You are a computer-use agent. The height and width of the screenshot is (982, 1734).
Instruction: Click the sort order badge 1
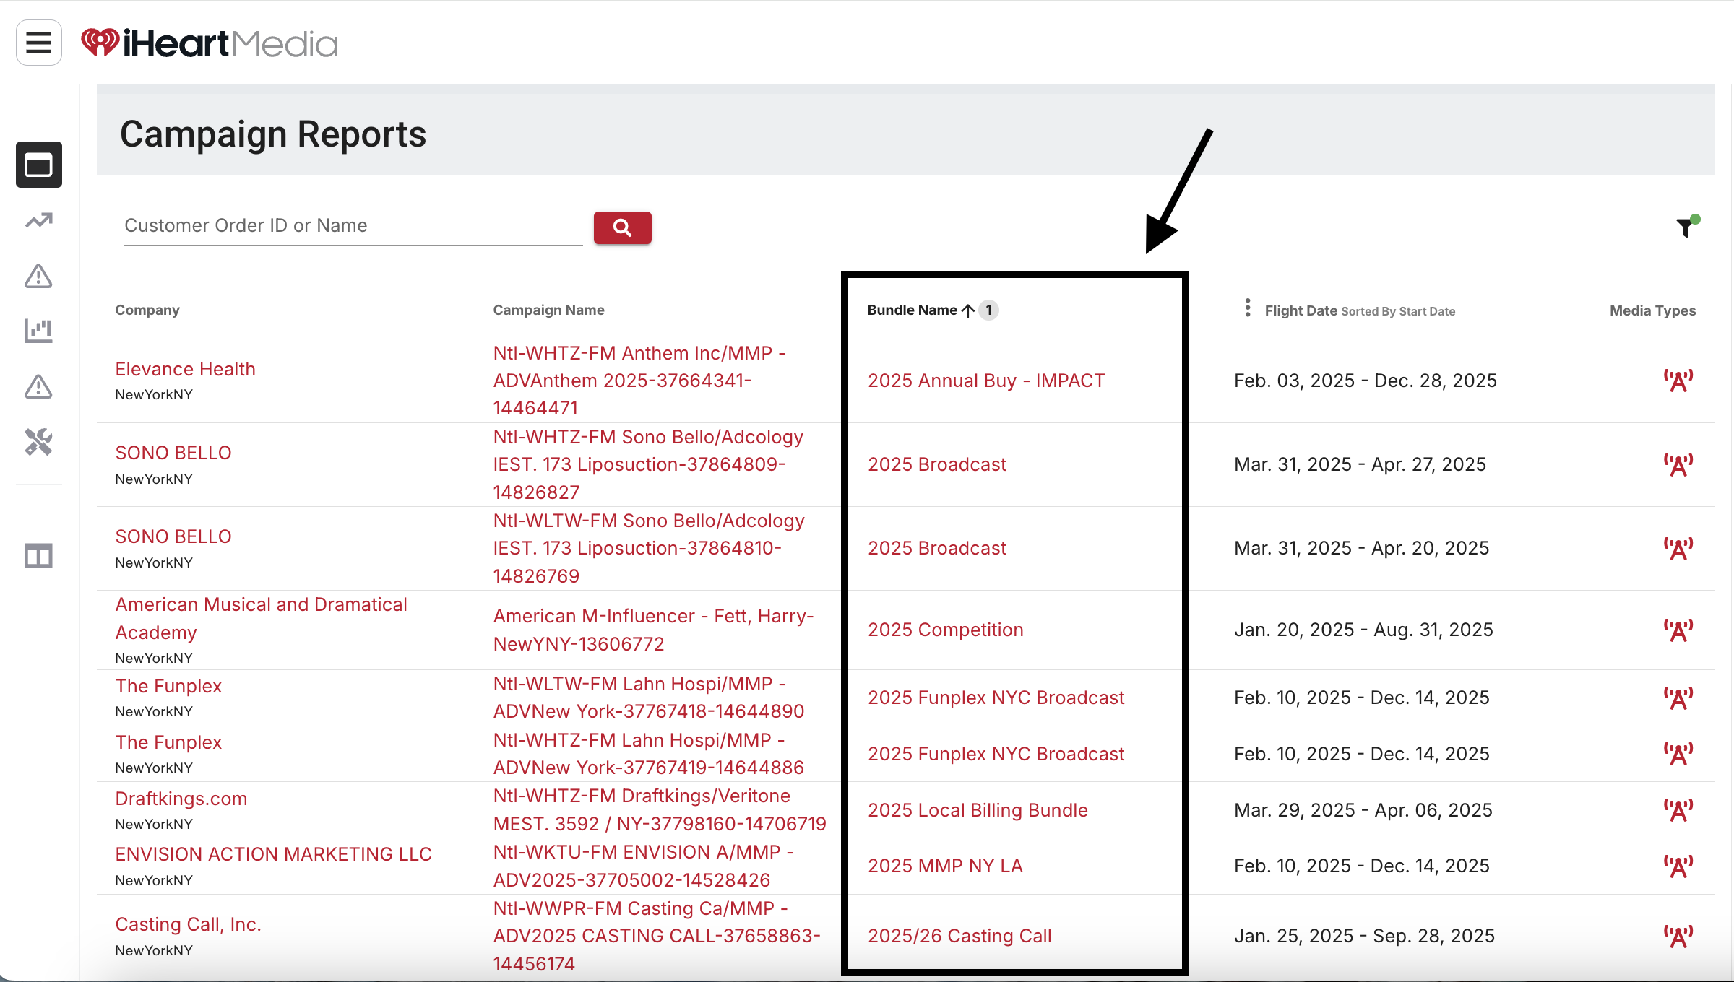(x=989, y=310)
